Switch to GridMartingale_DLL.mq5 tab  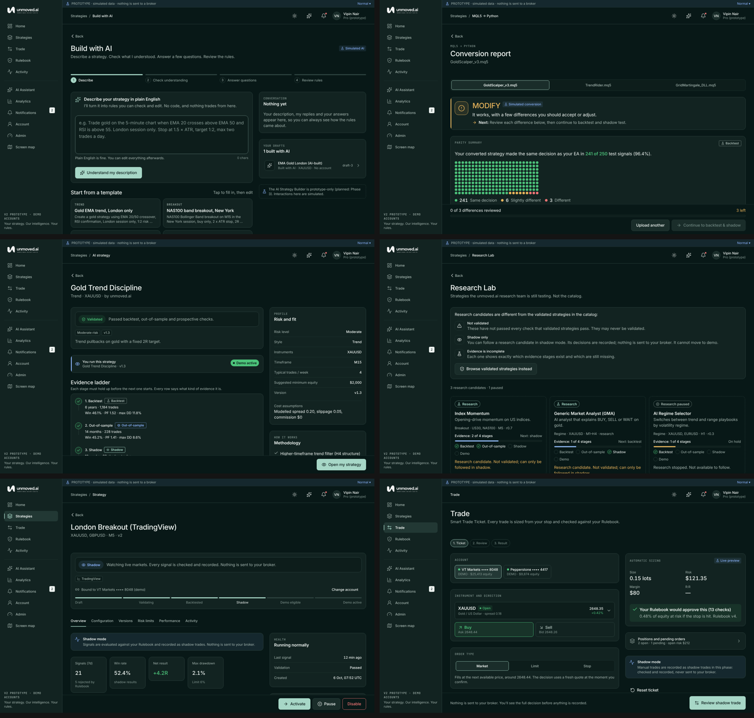tap(696, 85)
